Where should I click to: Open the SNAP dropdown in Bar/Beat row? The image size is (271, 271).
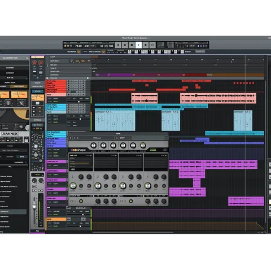77,61
